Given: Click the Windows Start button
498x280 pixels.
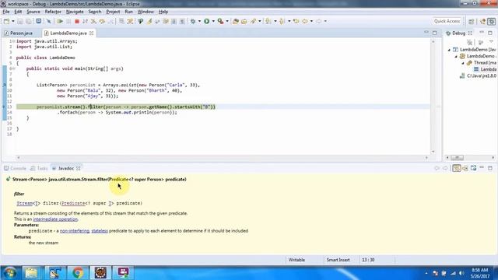Looking at the screenshot, I should point(10,273).
